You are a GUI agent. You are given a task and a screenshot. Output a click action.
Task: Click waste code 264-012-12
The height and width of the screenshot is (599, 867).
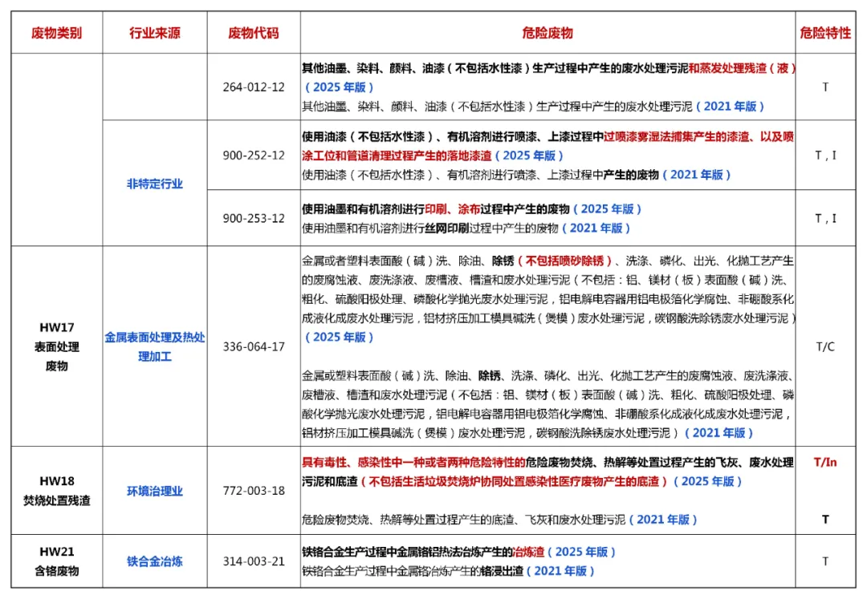(254, 87)
